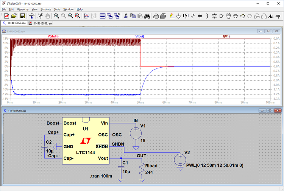
Task: Select the Place Ground tool
Action: pos(179,16)
